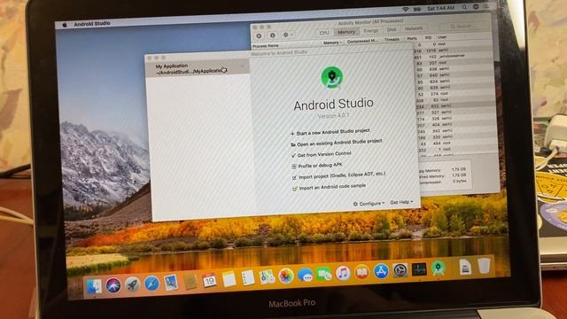Open Trash in the dock
The image size is (567, 319).
tap(484, 266)
